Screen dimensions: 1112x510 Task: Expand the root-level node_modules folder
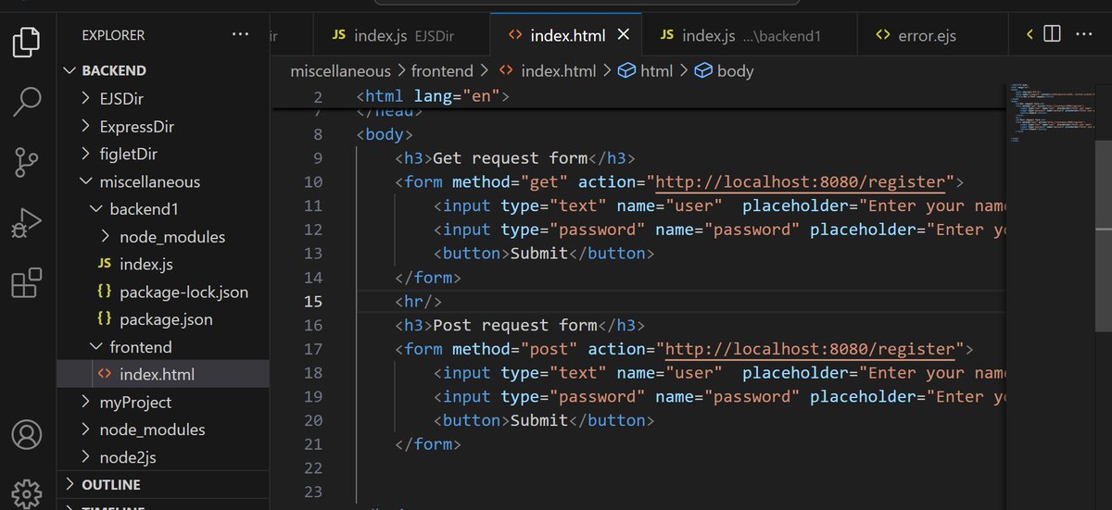(x=86, y=429)
